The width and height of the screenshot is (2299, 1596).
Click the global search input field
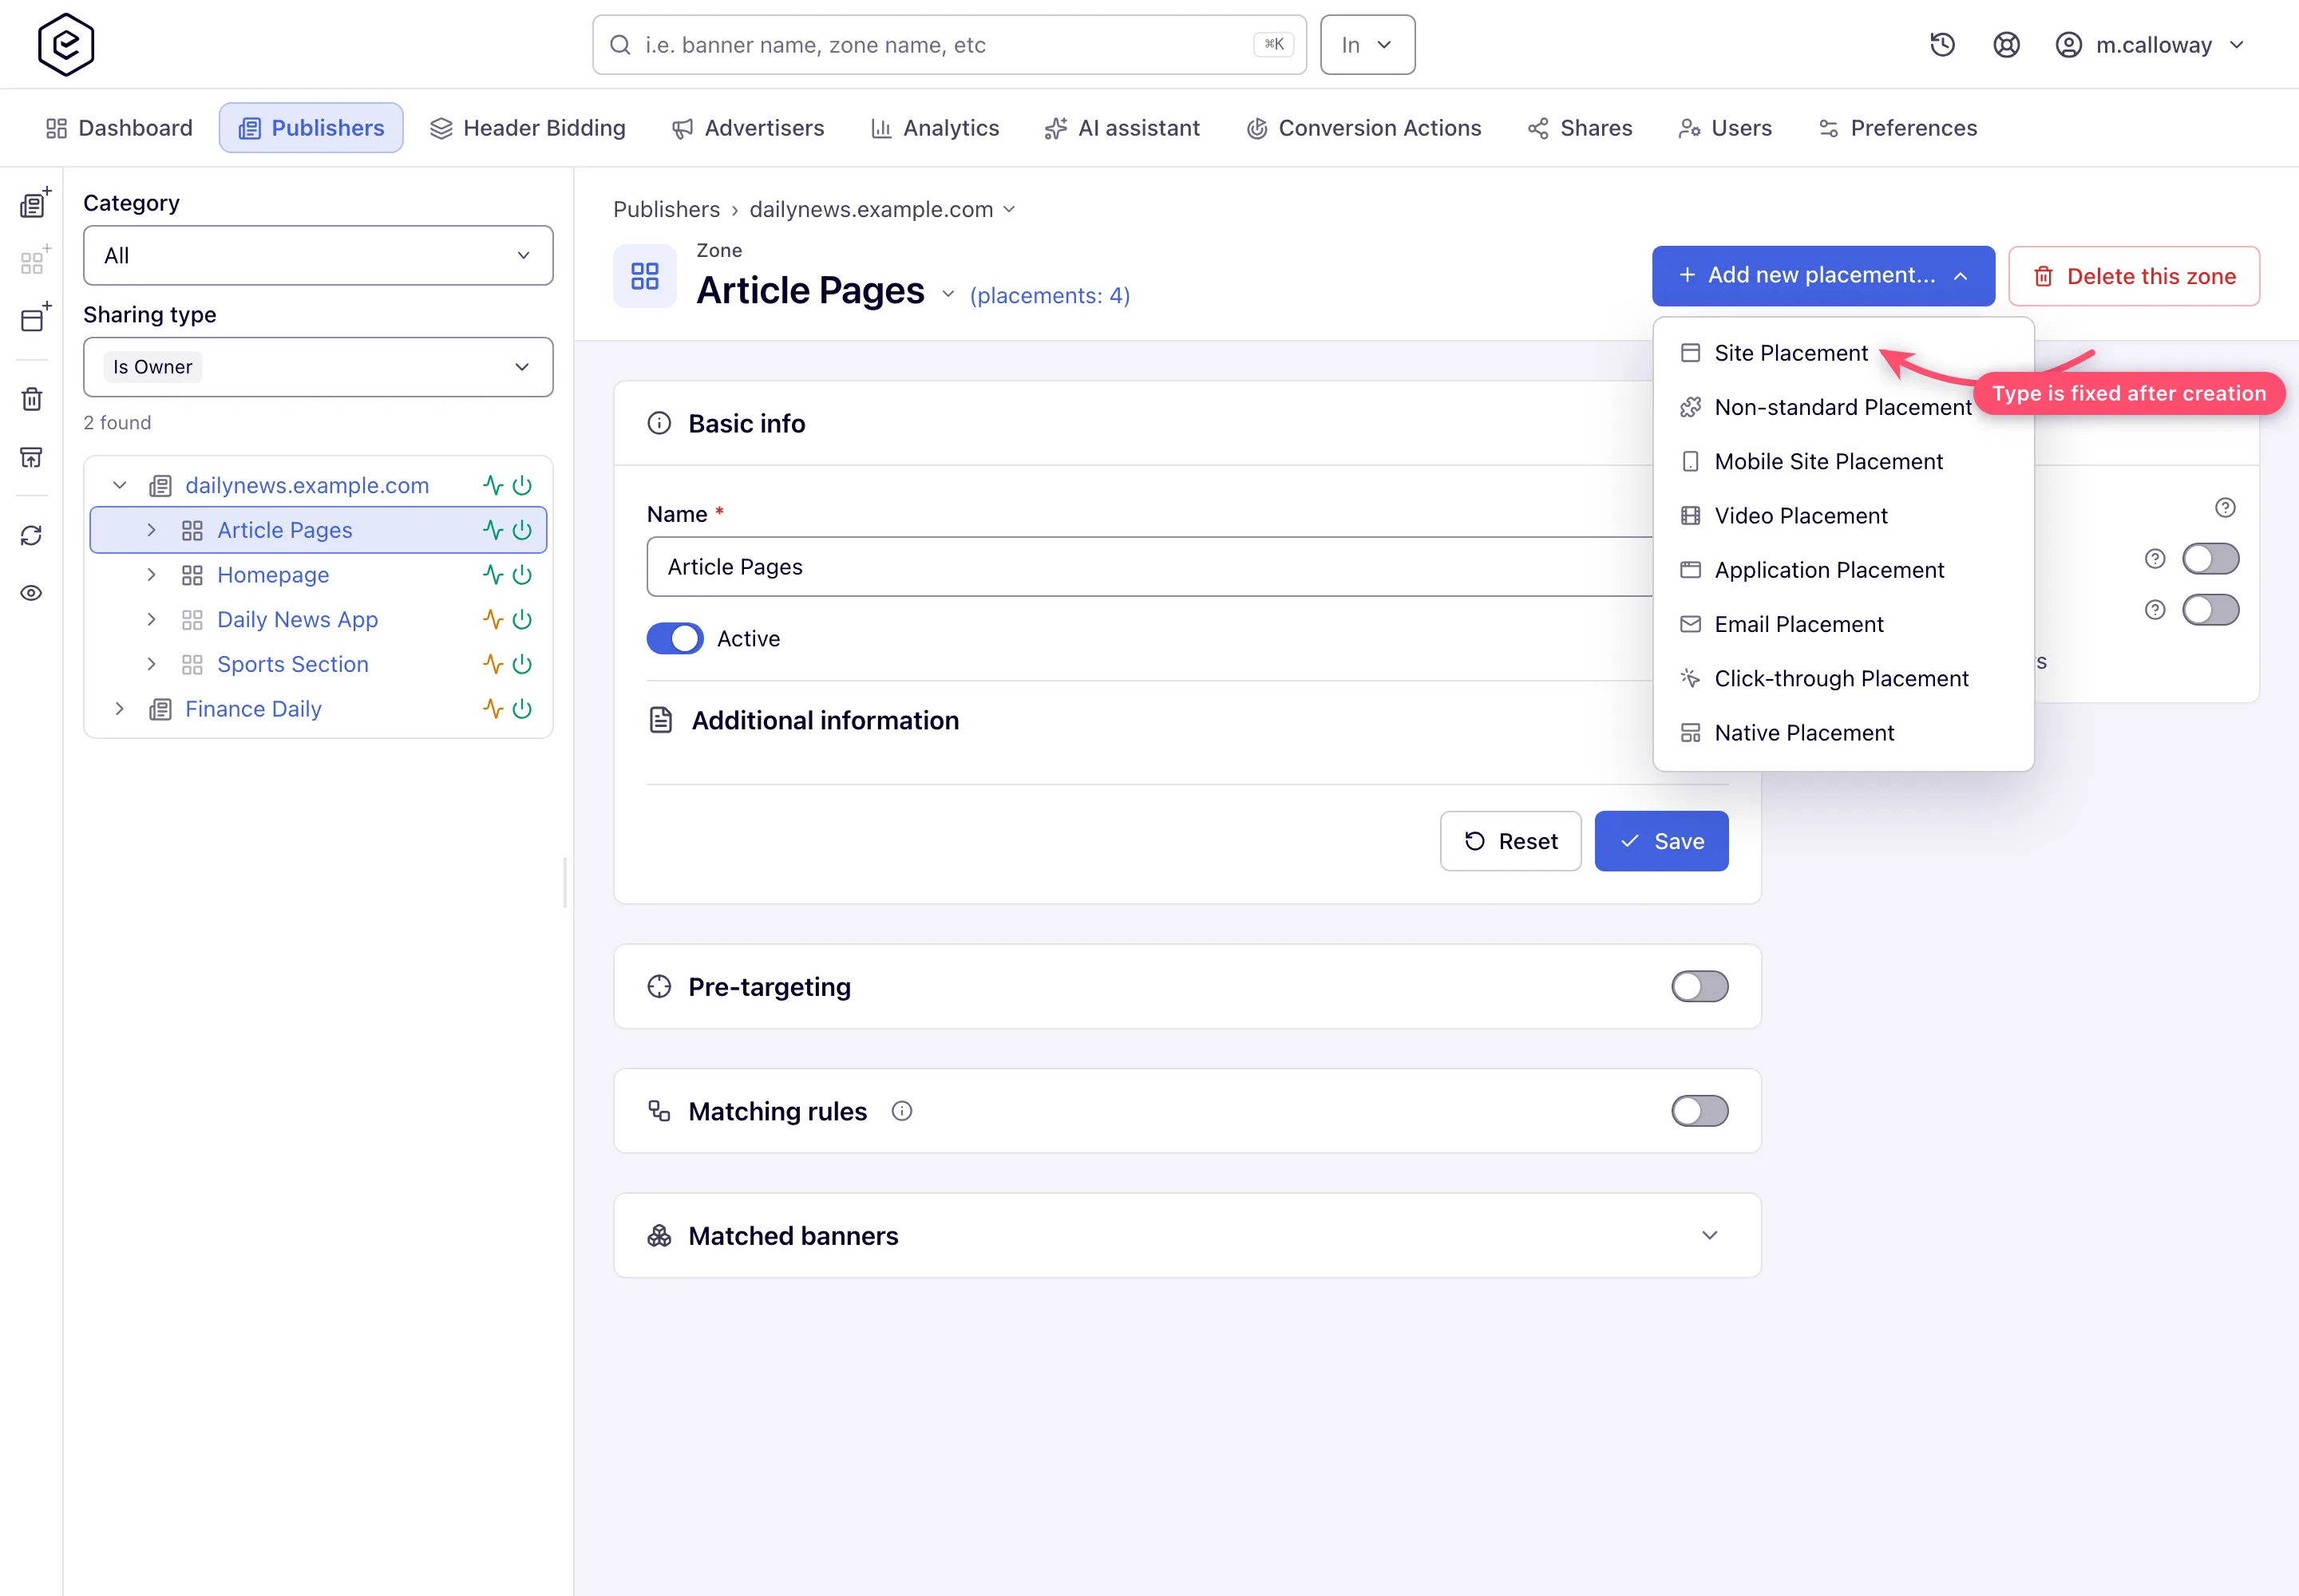tap(948, 45)
